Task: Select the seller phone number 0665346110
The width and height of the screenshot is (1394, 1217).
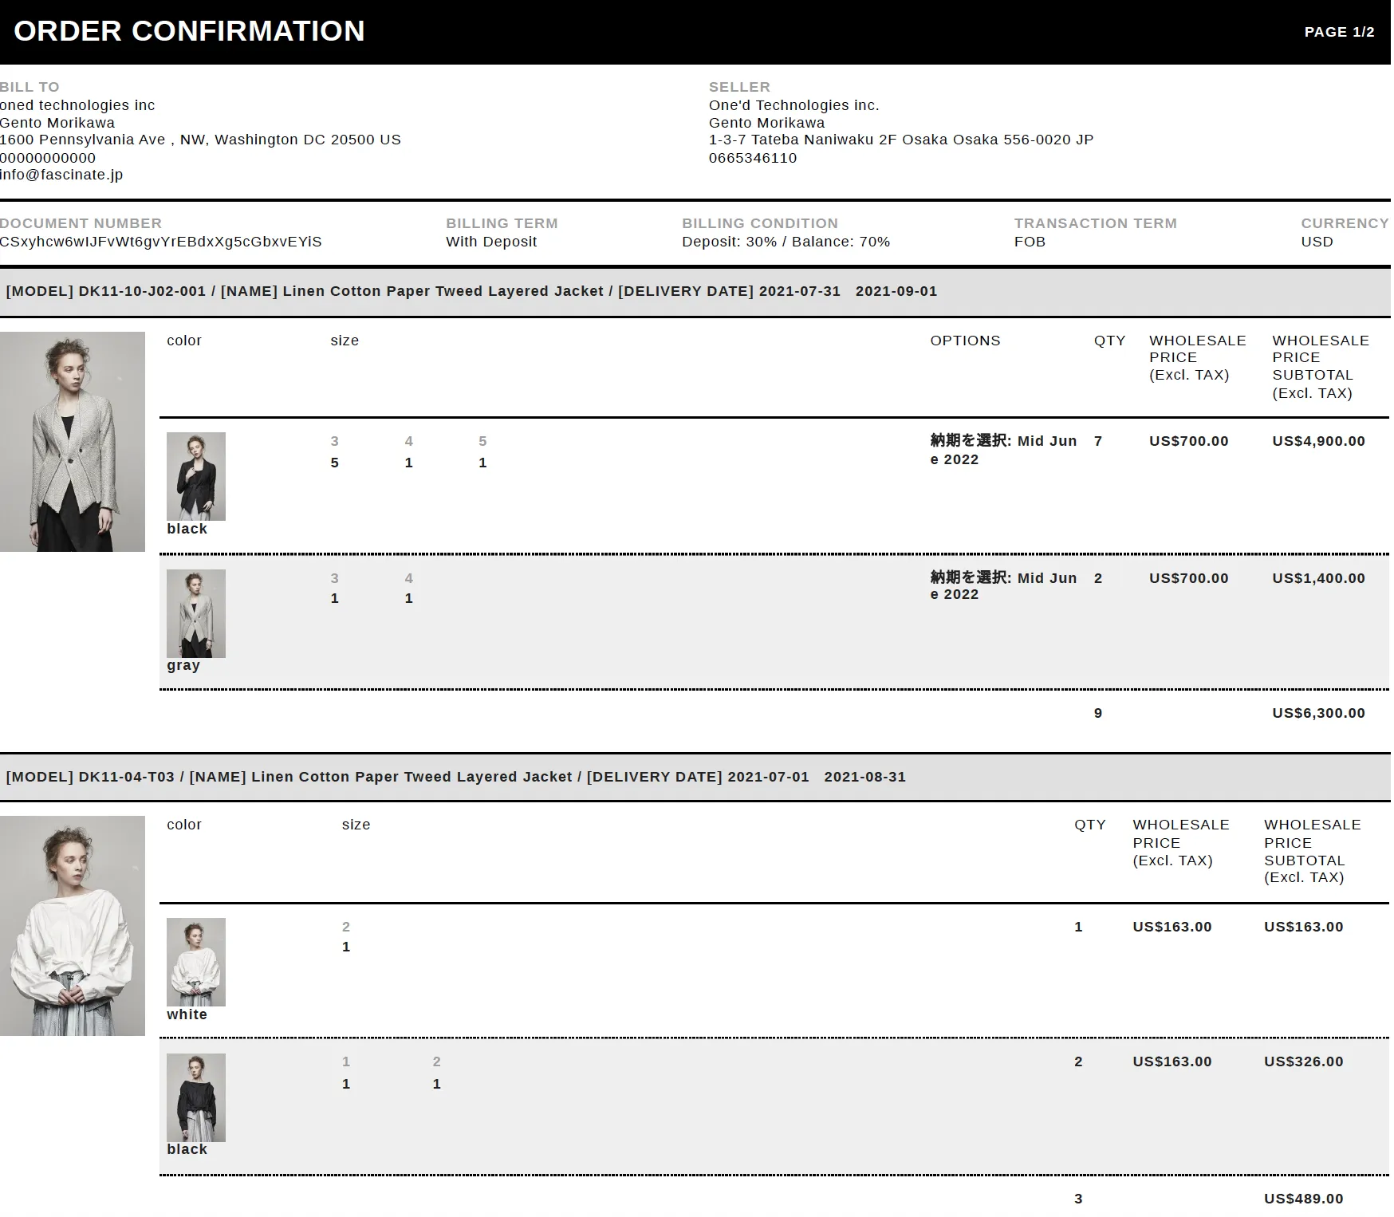Action: point(753,158)
